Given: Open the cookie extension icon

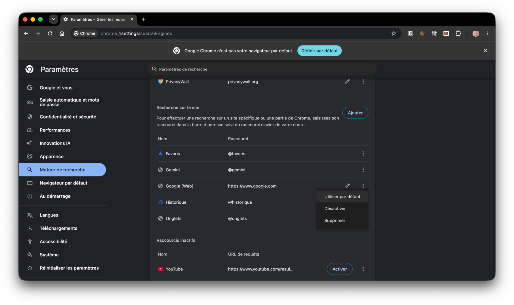Looking at the screenshot, I should point(422,33).
